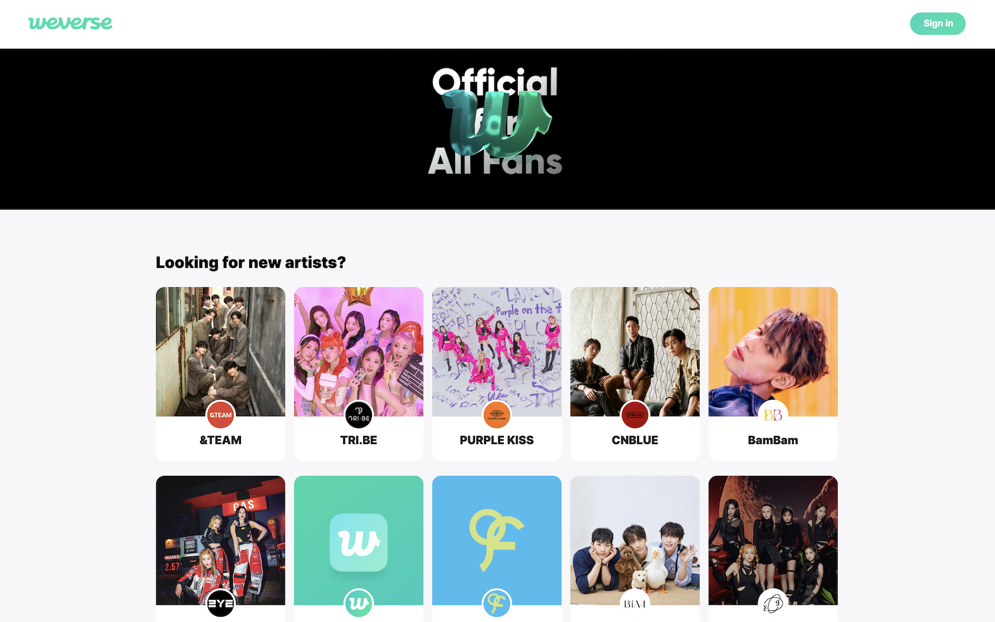This screenshot has height=622, width=995.
Task: Open the &TEAM group photo thumbnail
Action: [x=221, y=351]
